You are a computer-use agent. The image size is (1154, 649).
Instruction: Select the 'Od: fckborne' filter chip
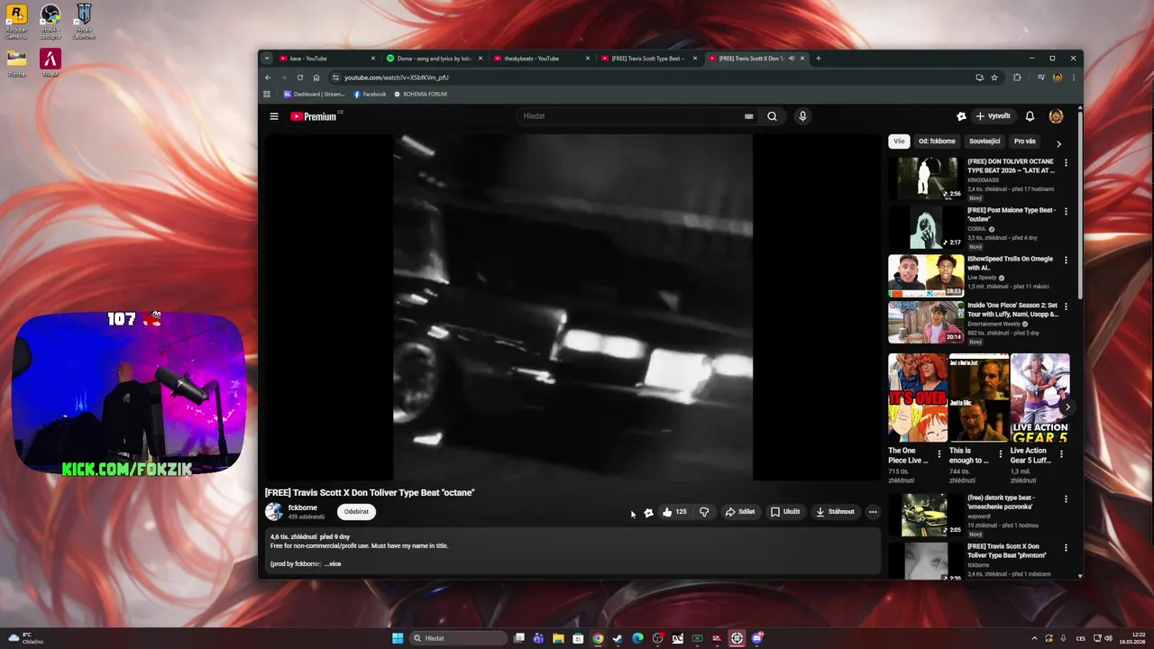tap(937, 142)
